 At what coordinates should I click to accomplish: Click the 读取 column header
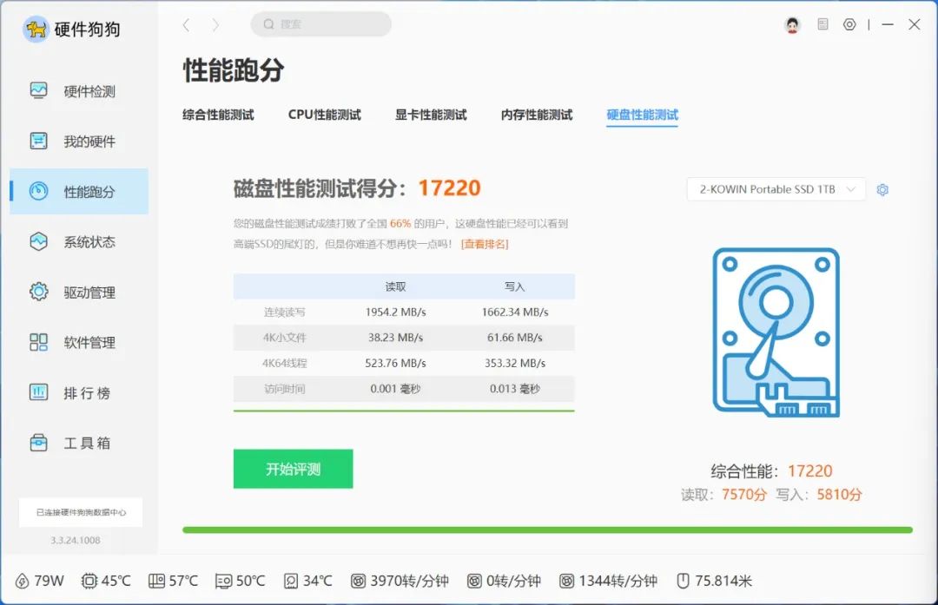395,287
